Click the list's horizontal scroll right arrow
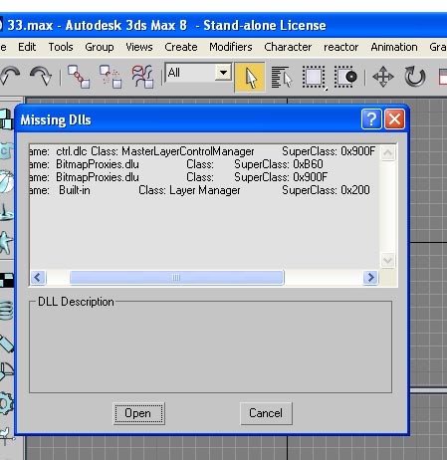Screen dimensions: 447x460 pos(370,278)
